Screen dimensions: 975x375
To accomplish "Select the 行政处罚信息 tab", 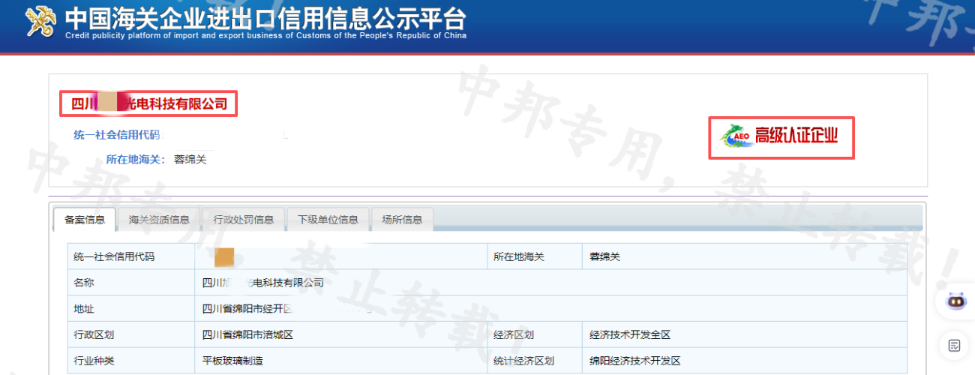I will [244, 220].
